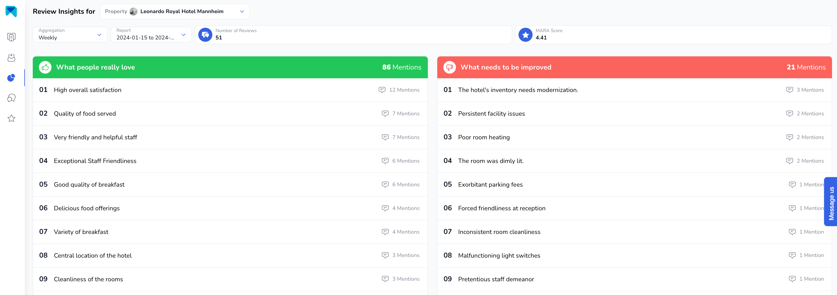Click comment icon in Quality of food served row
This screenshot has height=295, width=837.
click(385, 114)
